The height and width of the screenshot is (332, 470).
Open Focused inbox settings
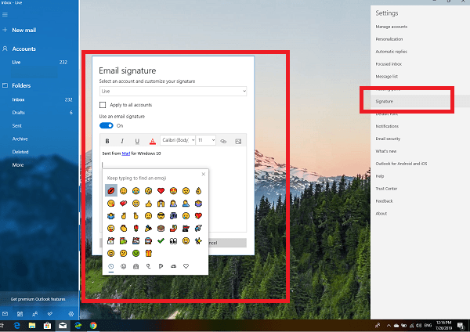389,64
